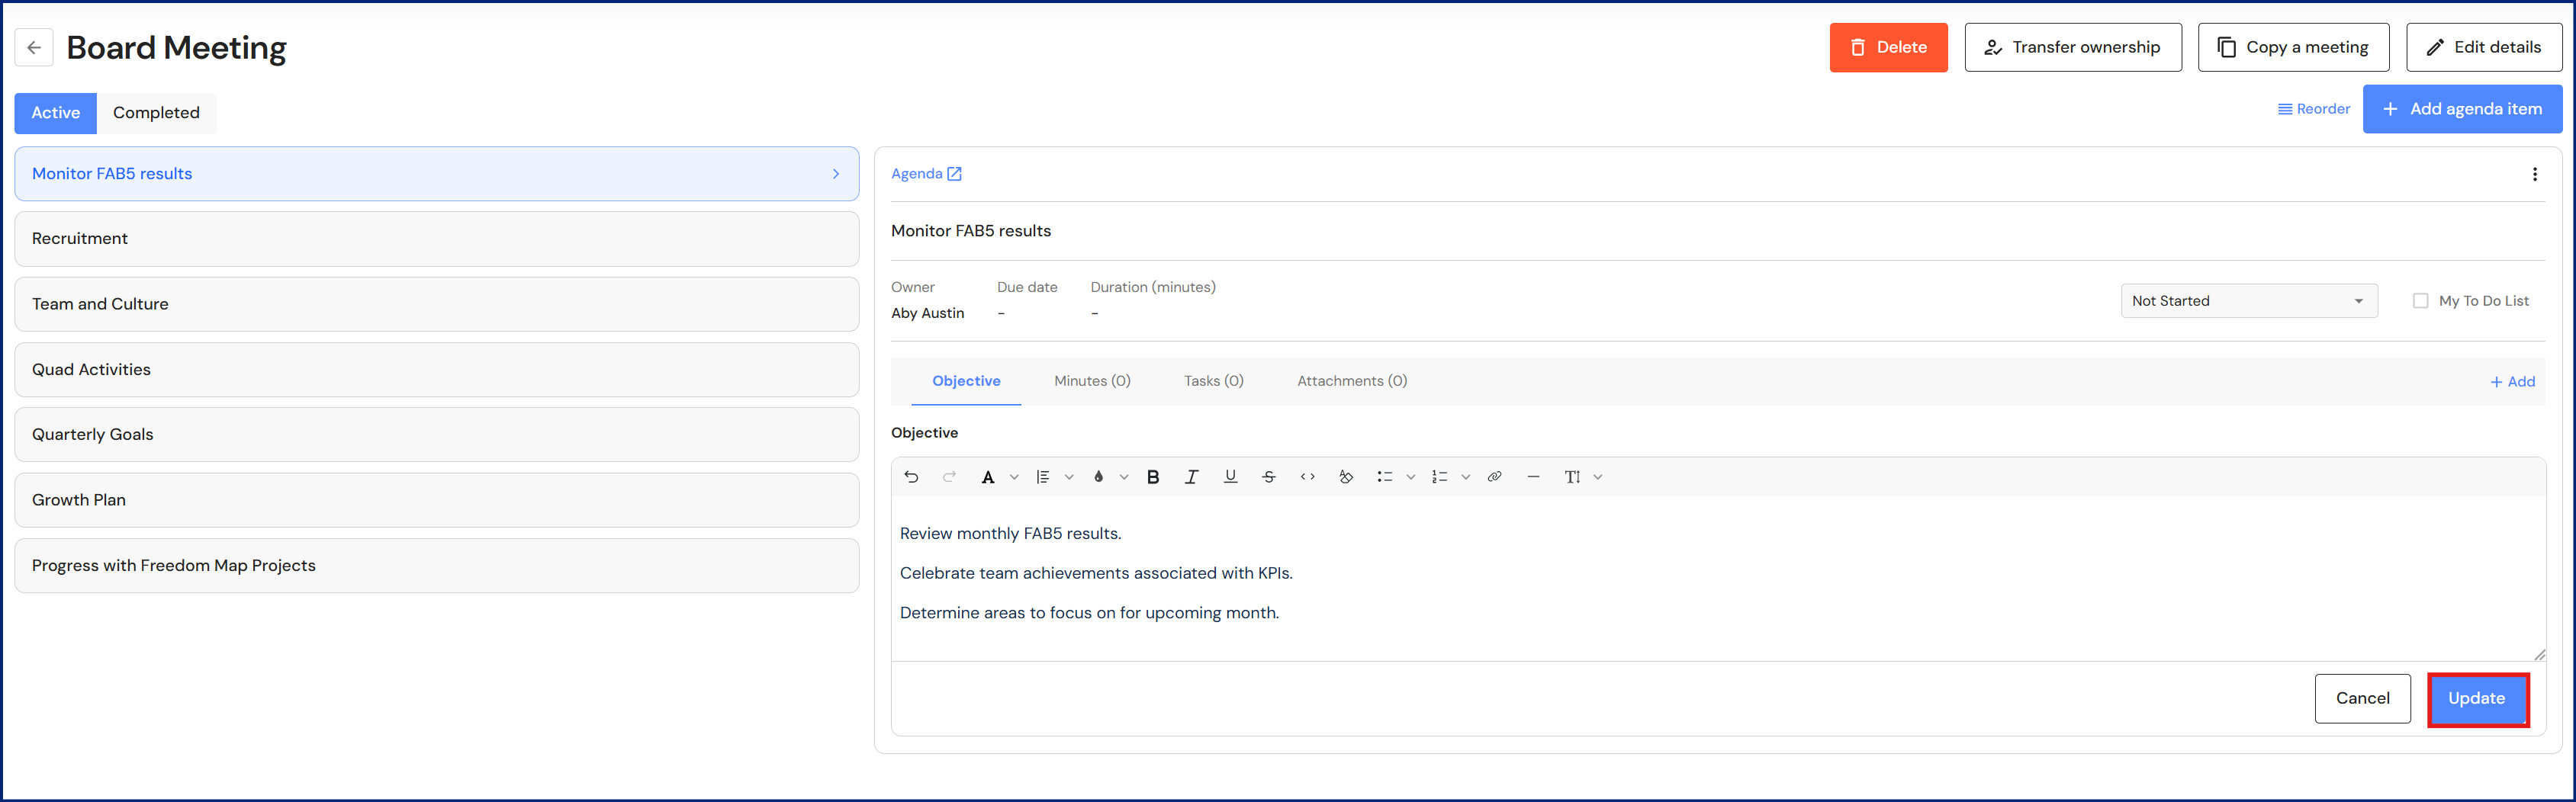Clear text formatting with the eraser tool
This screenshot has width=2576, height=802.
pos(1346,477)
